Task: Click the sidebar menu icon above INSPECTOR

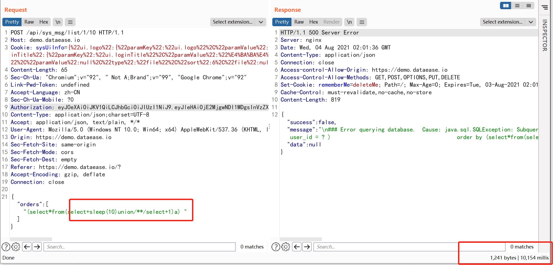Action: coord(545,7)
